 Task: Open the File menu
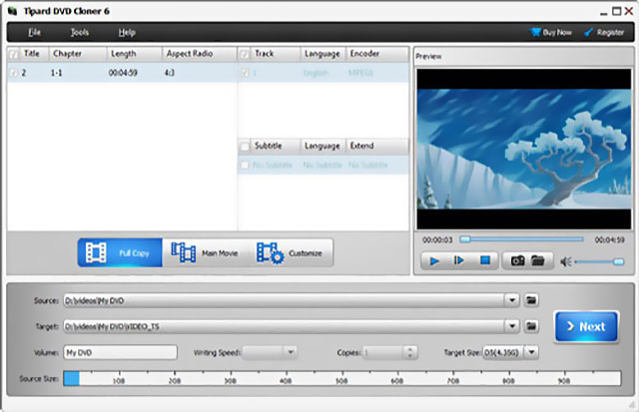click(x=35, y=32)
